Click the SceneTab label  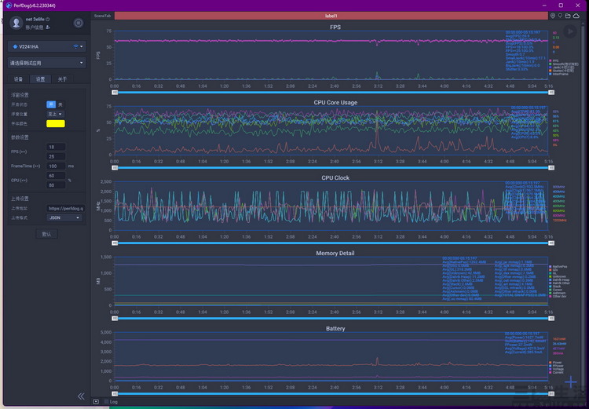tap(102, 16)
